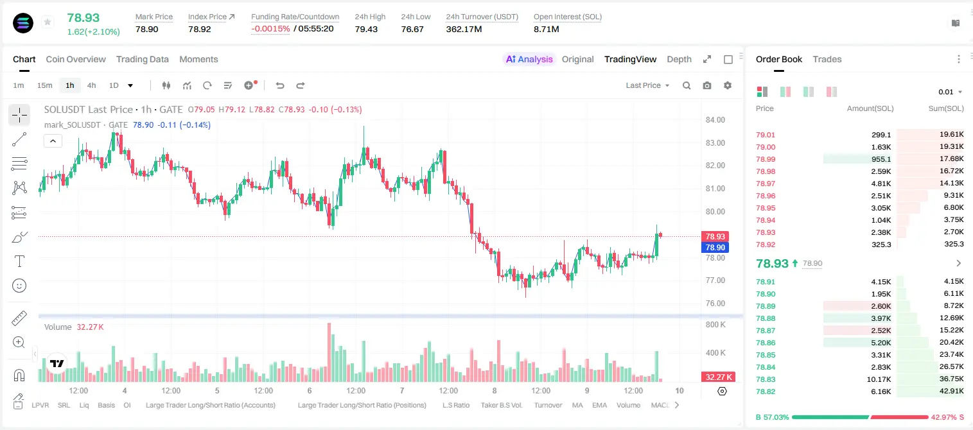The image size is (973, 430).
Task: Add SOL to favorites with star
Action: pos(48,22)
